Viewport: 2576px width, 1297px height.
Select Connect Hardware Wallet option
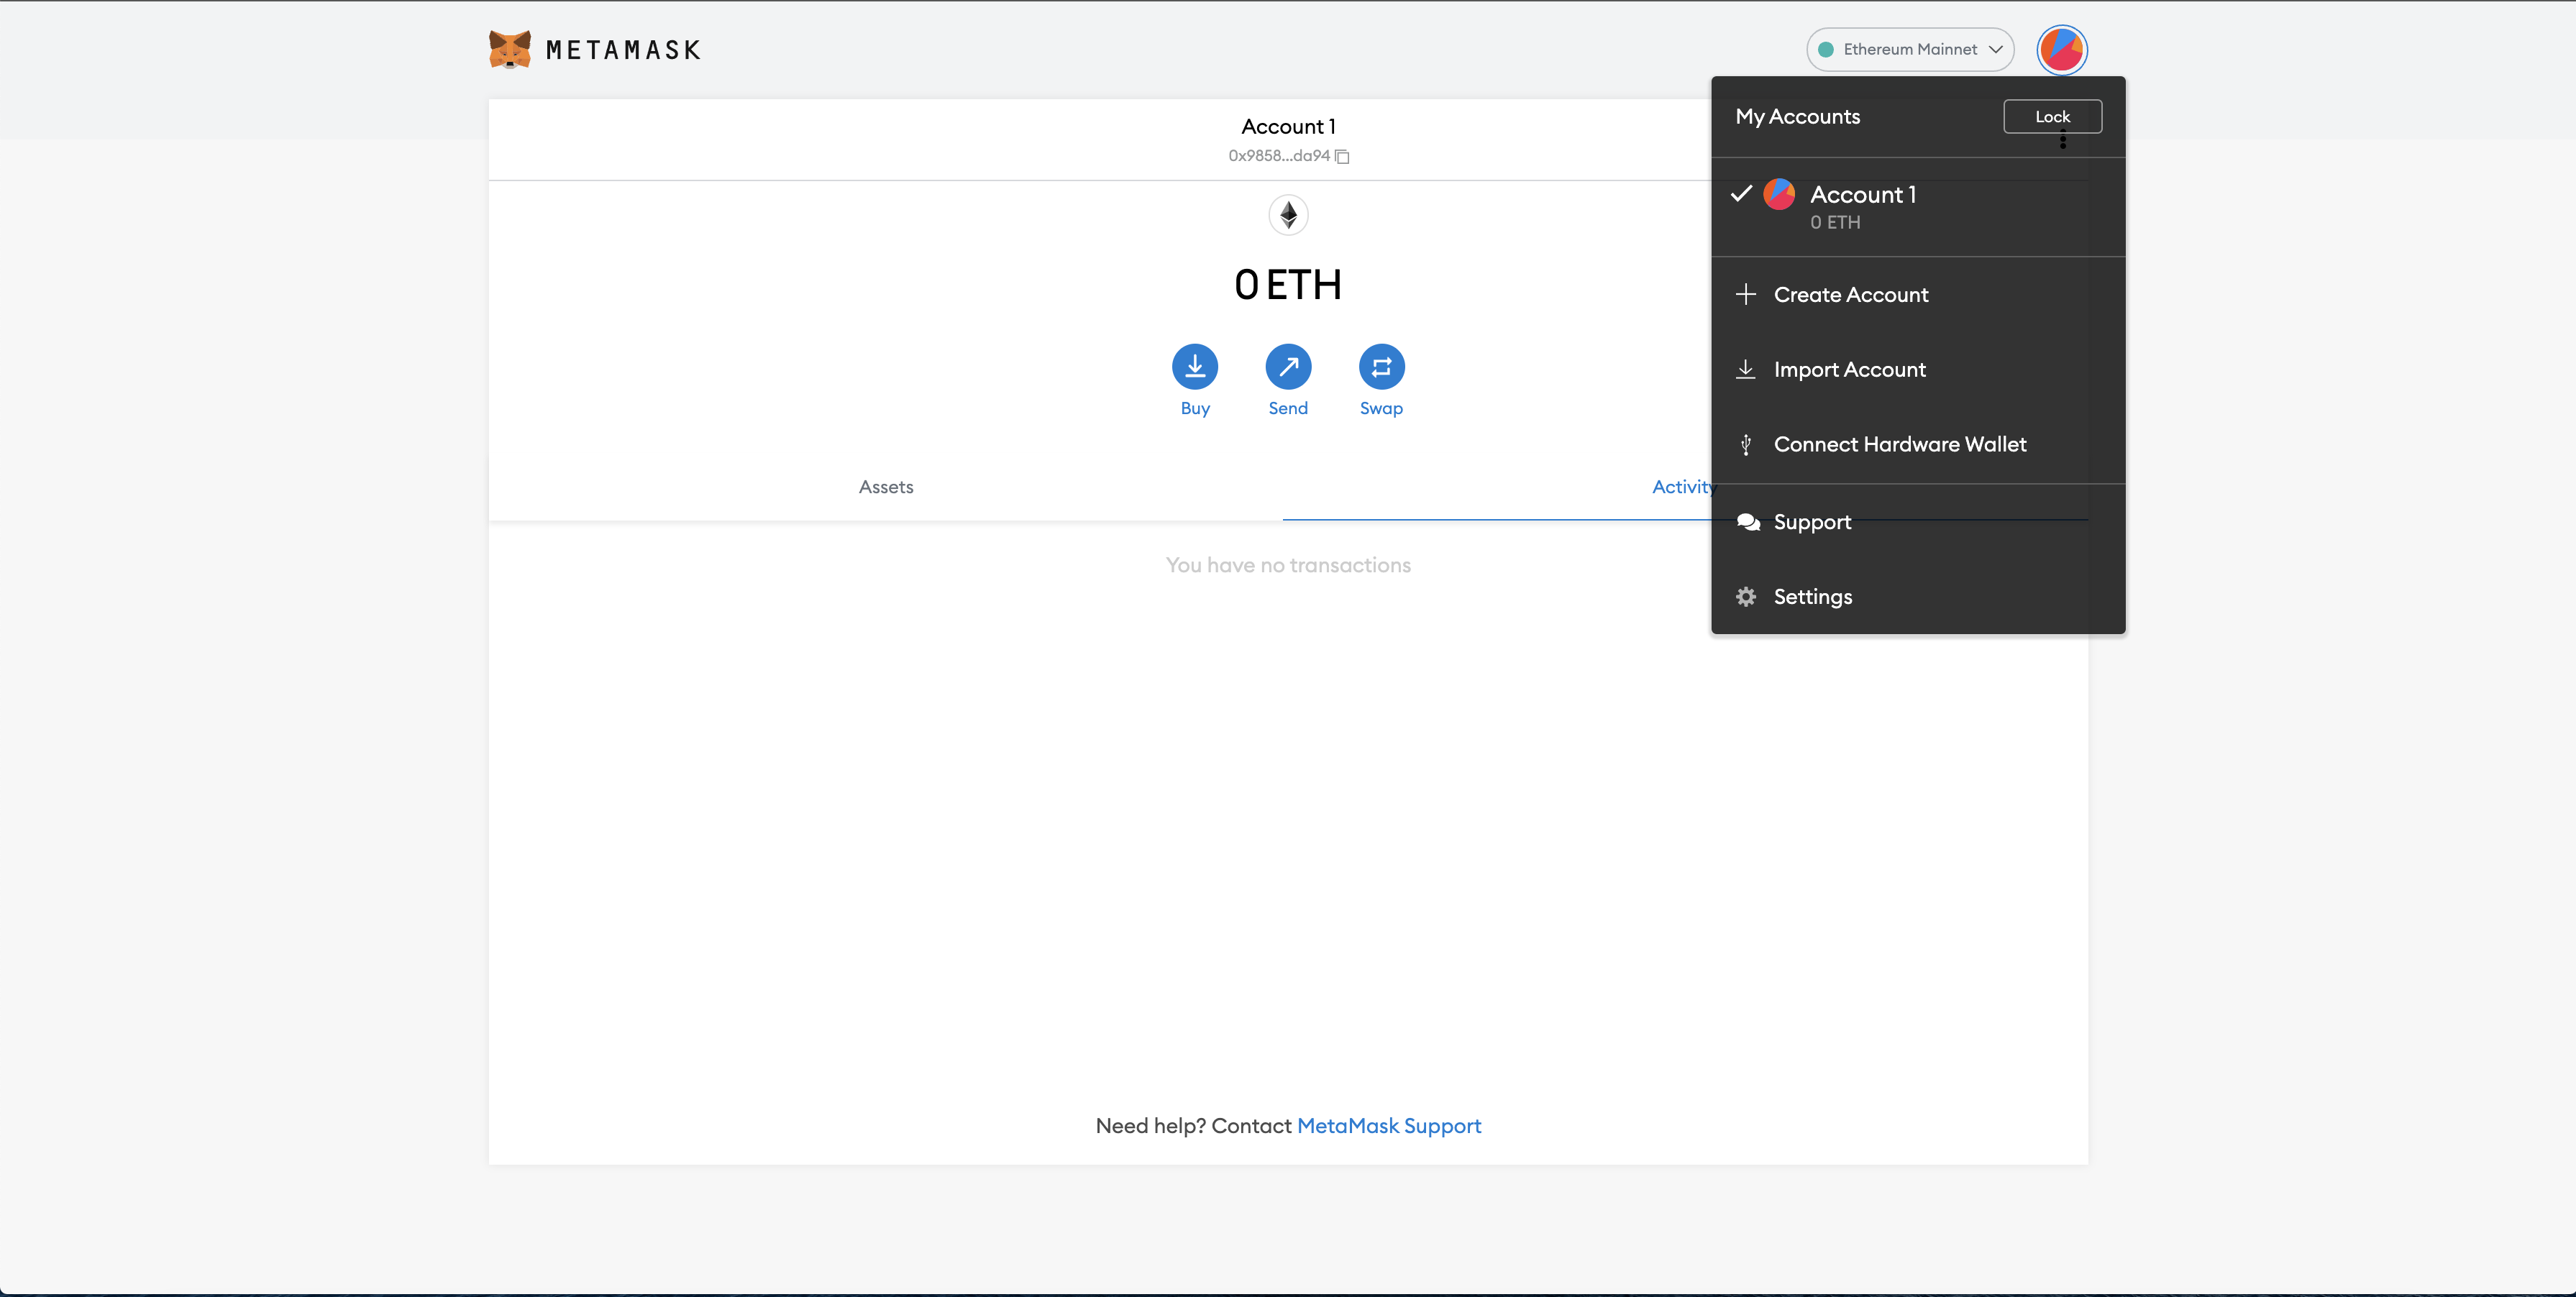point(1899,444)
